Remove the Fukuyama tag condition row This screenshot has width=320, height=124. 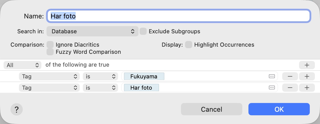click(290, 76)
